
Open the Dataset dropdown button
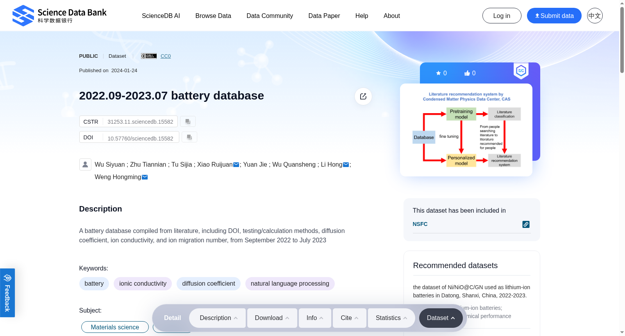click(x=441, y=318)
